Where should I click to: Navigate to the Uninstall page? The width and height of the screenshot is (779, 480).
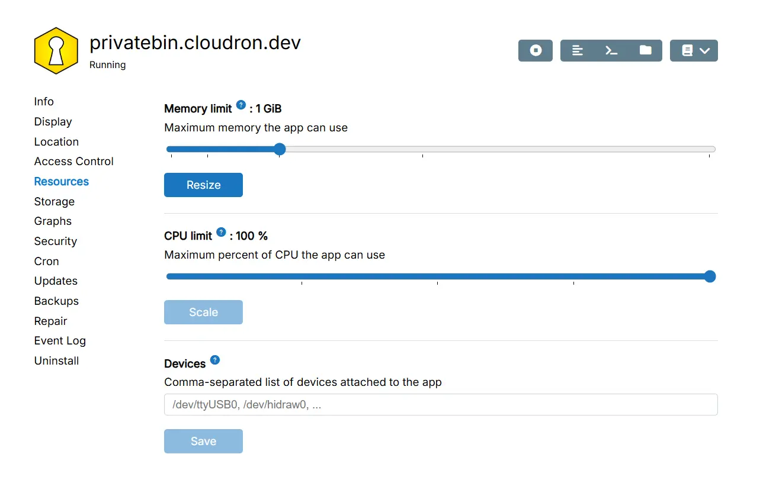tap(56, 361)
